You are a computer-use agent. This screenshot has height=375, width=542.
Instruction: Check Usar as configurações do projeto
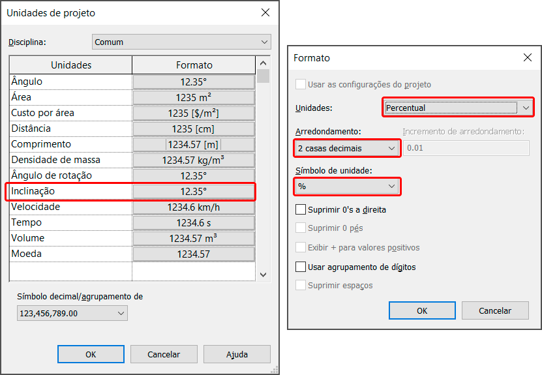[301, 85]
